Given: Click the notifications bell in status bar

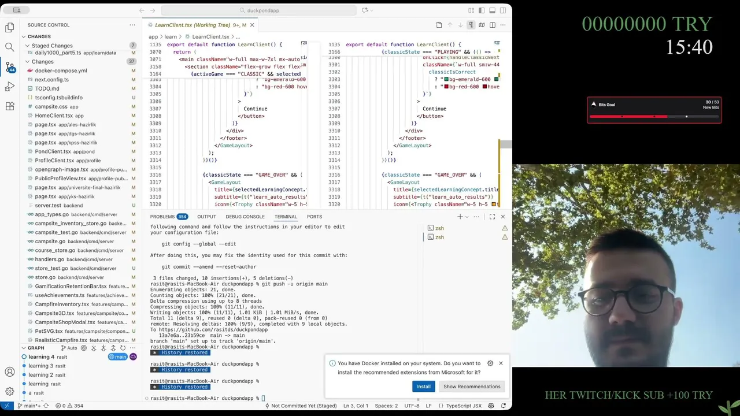Looking at the screenshot, I should click(503, 406).
